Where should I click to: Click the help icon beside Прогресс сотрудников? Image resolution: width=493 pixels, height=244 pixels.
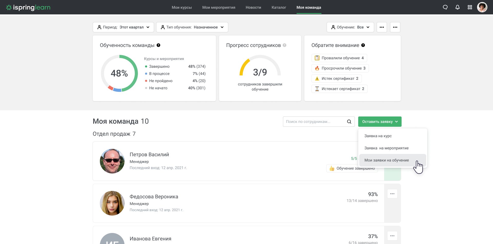285,45
